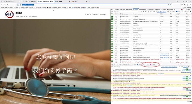The image size is (192, 104).
Task: Click the element picker icon in DevTools
Action: pos(112,9)
